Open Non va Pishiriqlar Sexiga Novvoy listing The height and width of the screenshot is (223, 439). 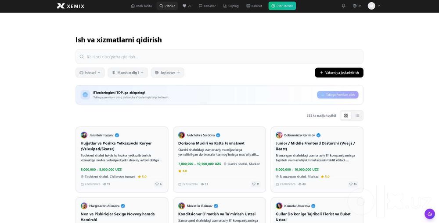(x=118, y=217)
